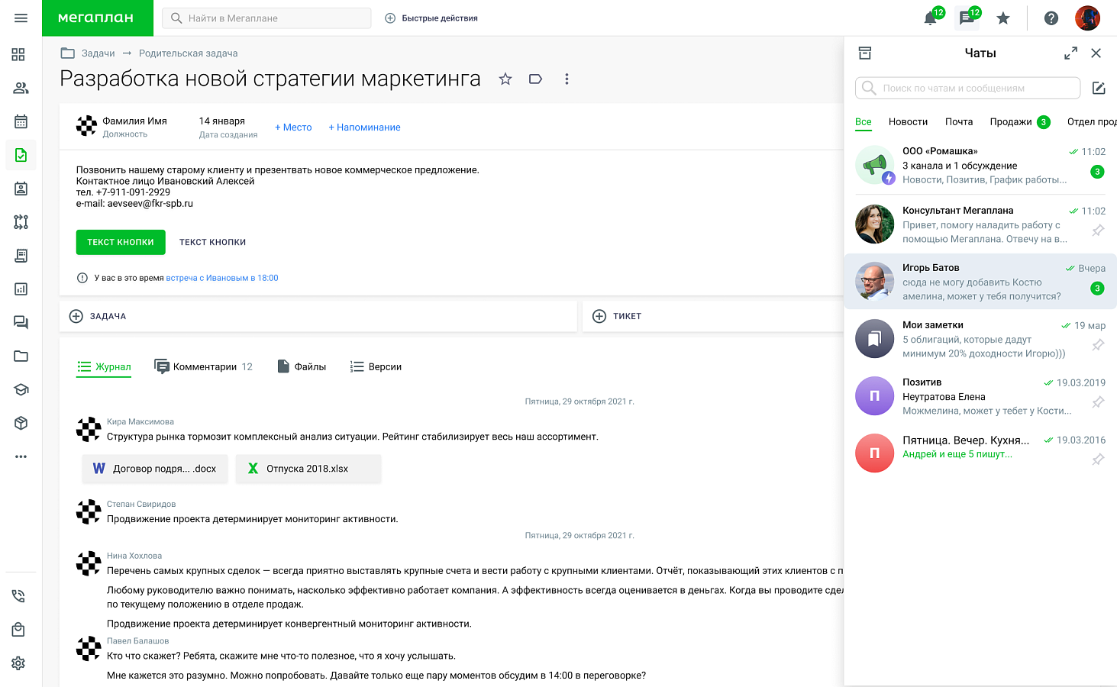This screenshot has width=1117, height=687.
Task: Switch to Файлы tab
Action: pos(302,367)
